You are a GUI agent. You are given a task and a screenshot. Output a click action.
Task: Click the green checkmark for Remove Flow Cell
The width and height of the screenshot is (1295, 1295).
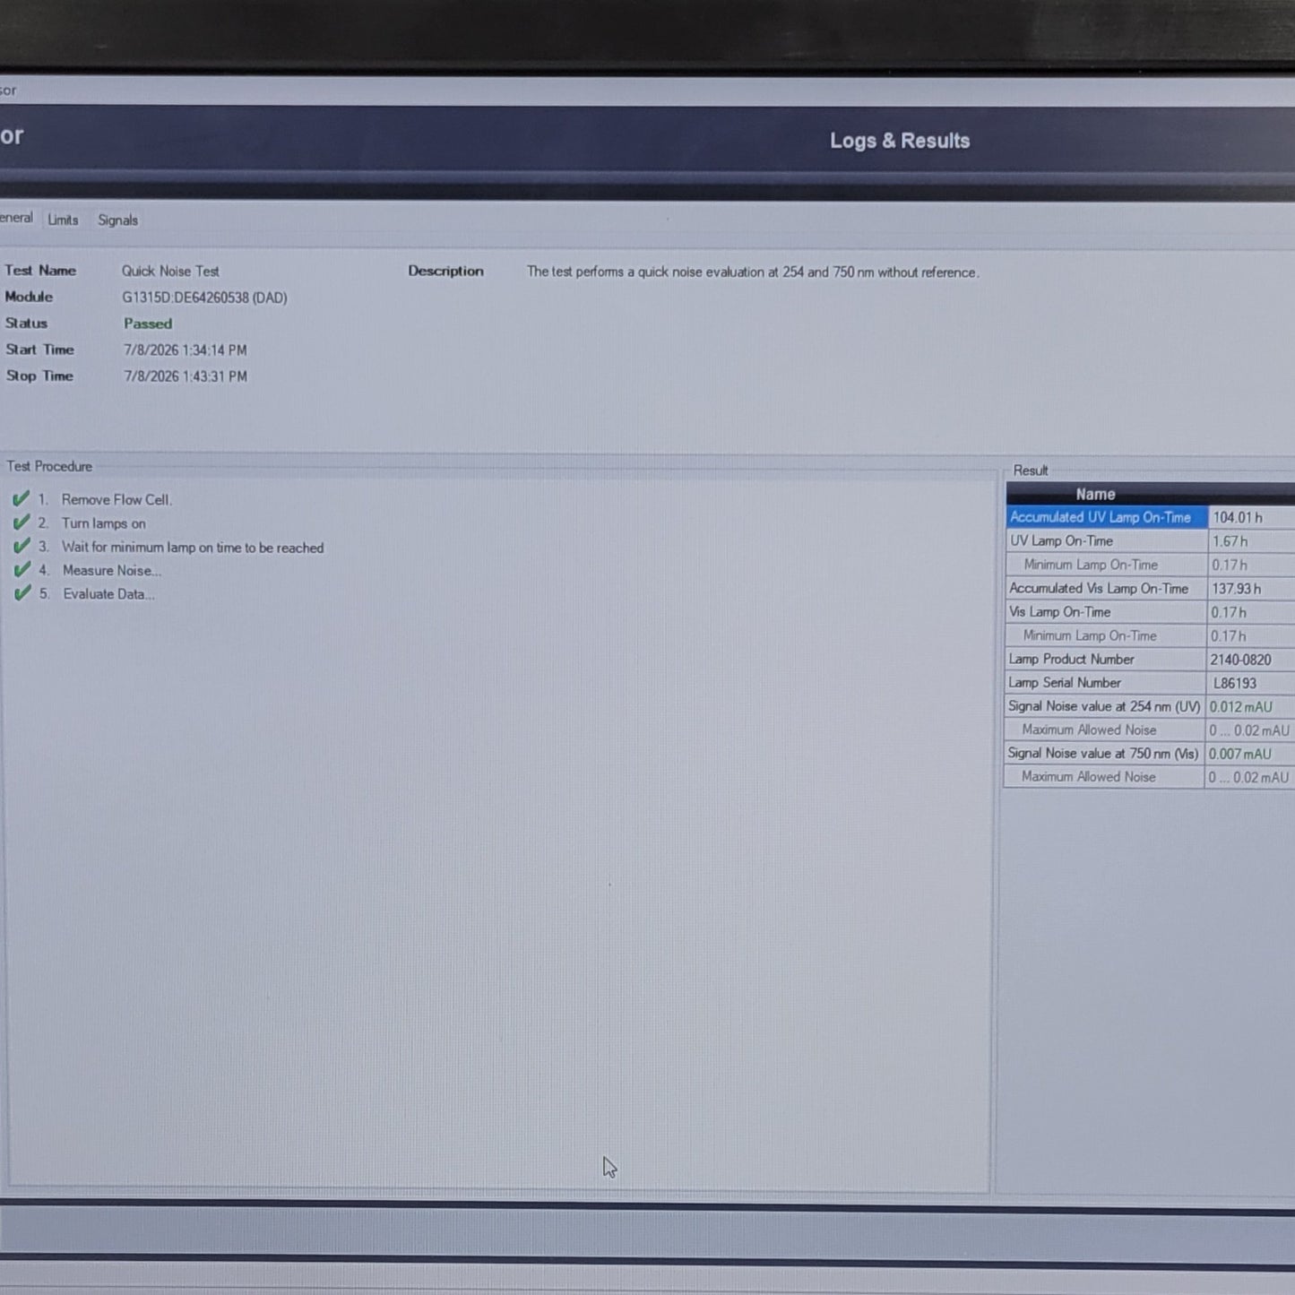tap(22, 499)
